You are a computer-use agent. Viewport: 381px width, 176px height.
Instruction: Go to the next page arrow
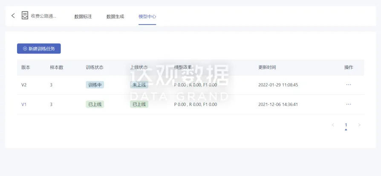359,125
